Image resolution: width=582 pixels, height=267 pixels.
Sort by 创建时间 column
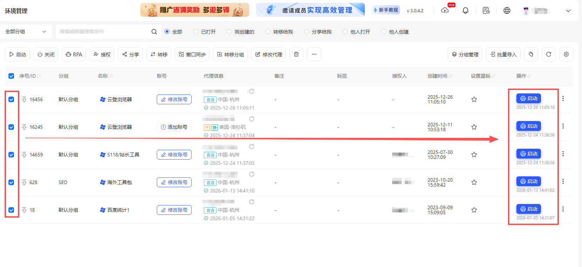click(450, 76)
